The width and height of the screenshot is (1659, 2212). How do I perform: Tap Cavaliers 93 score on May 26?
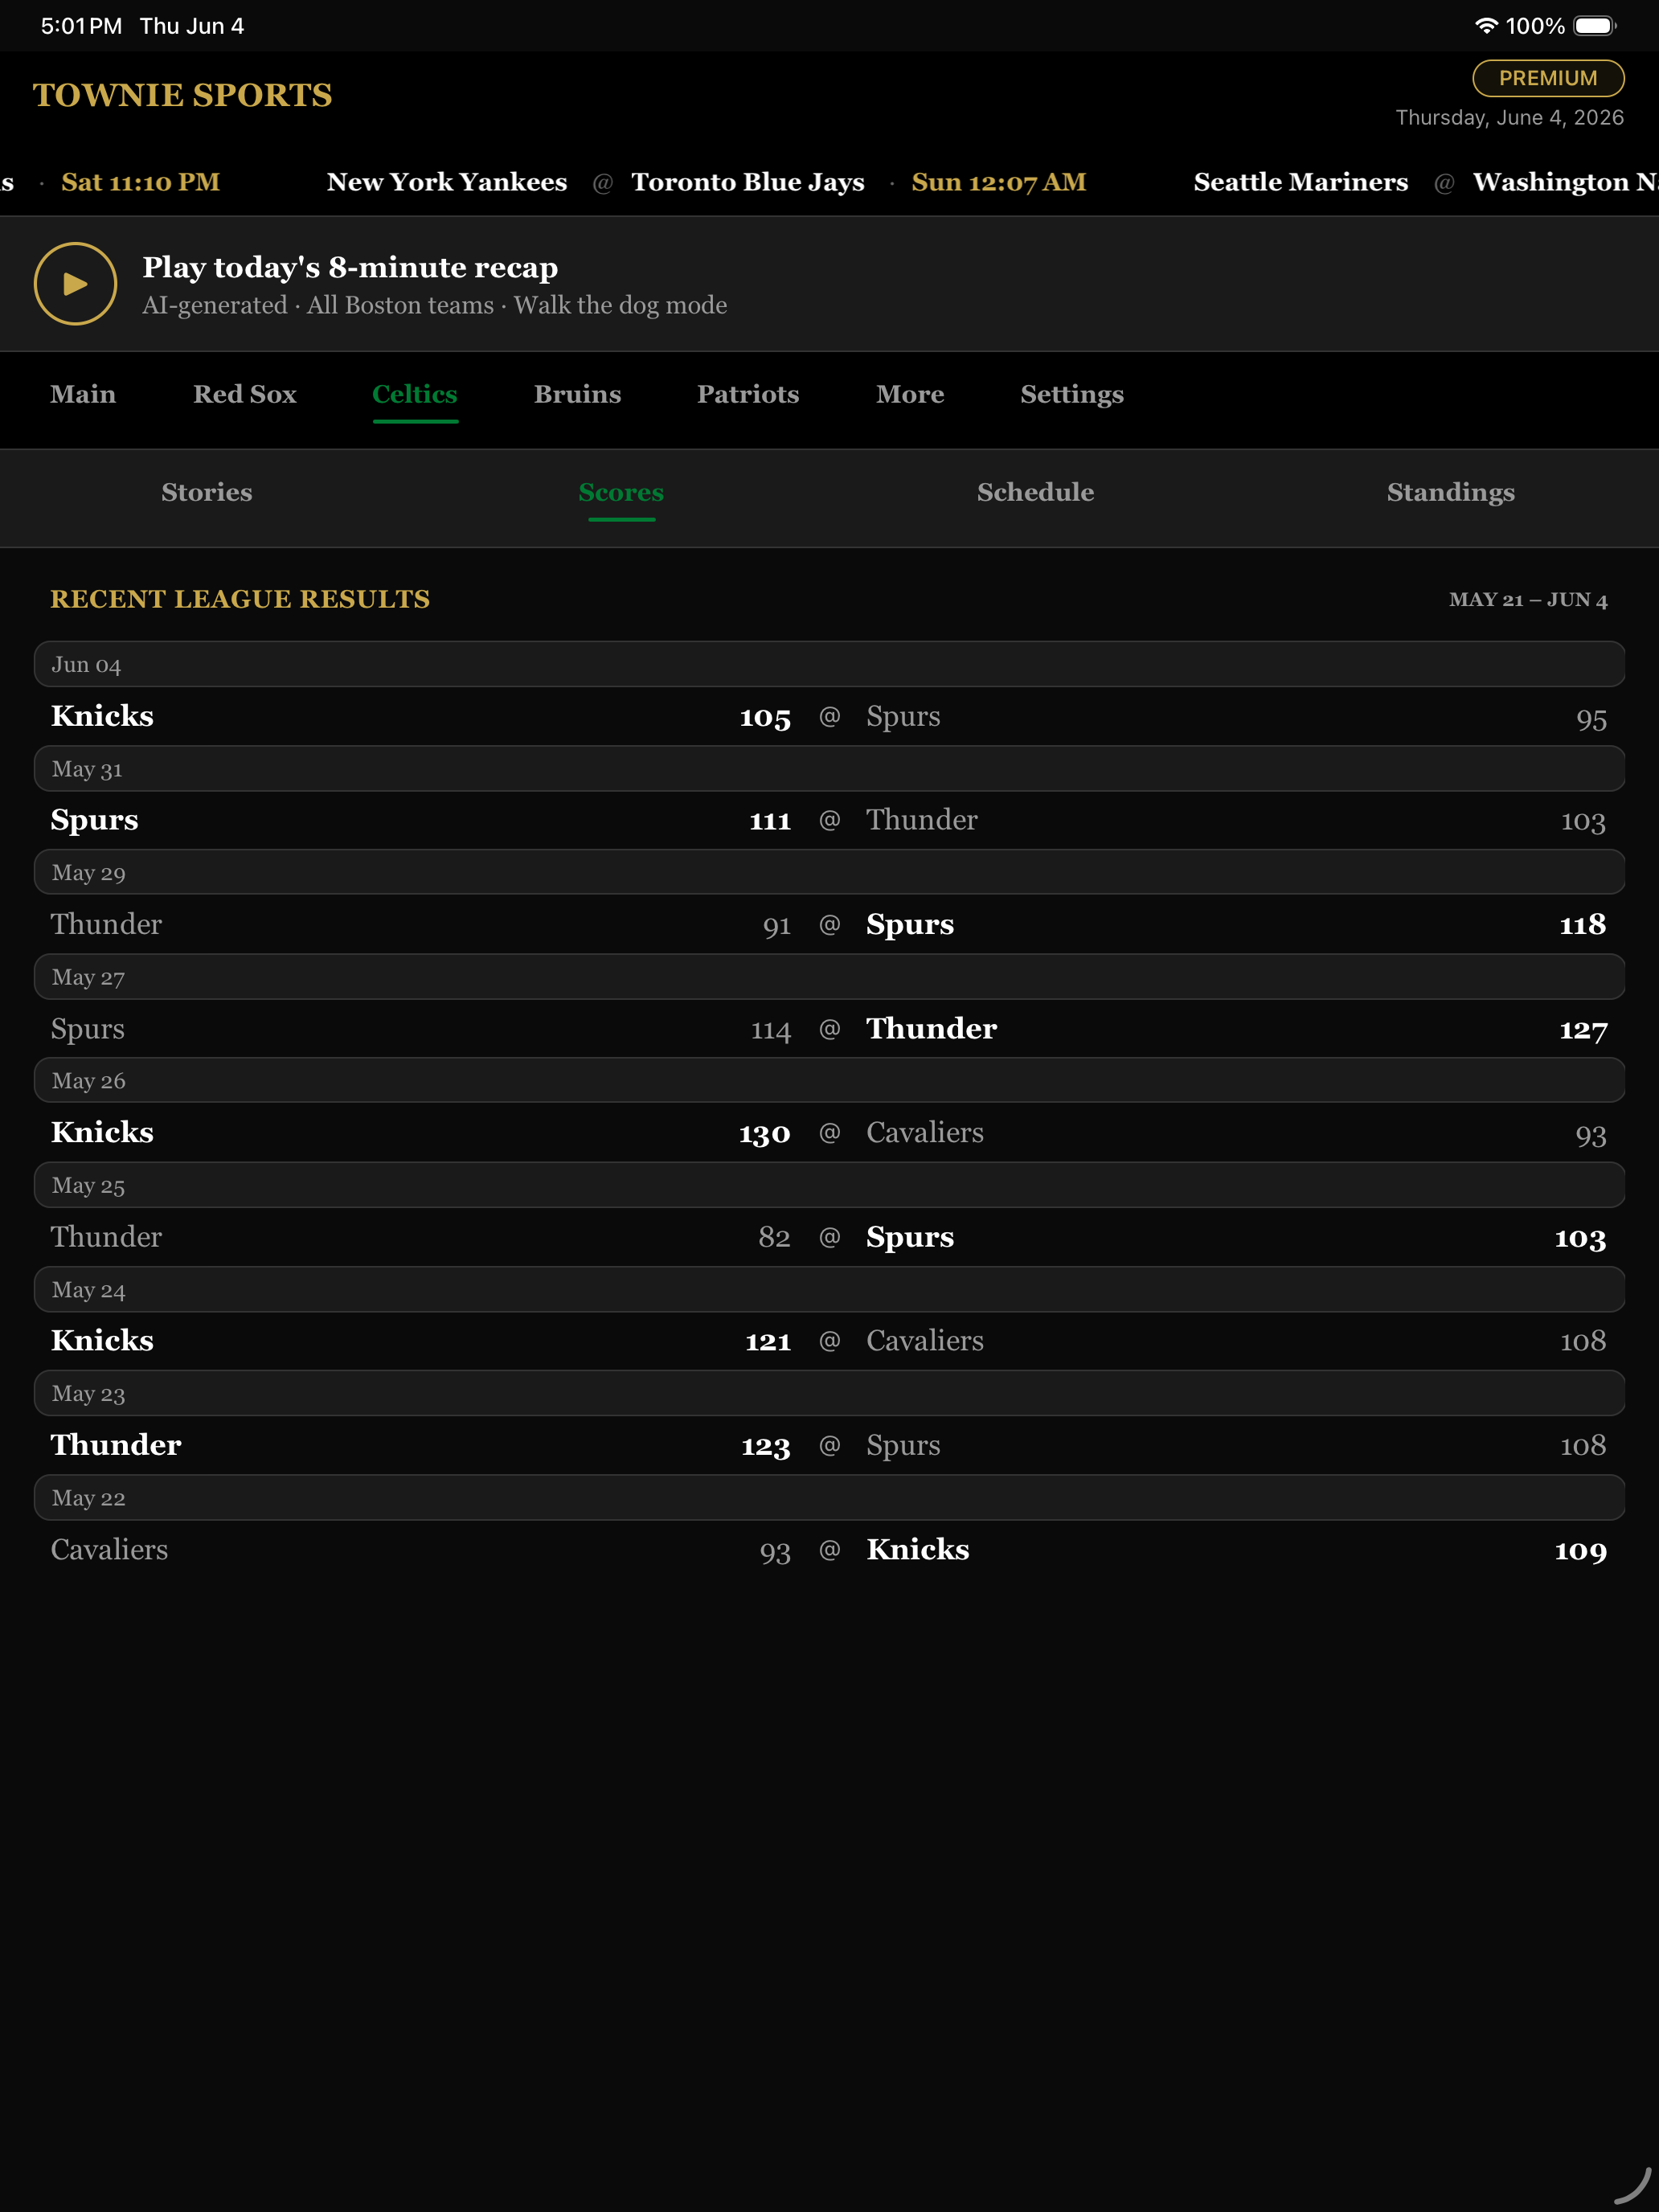pos(1591,1134)
